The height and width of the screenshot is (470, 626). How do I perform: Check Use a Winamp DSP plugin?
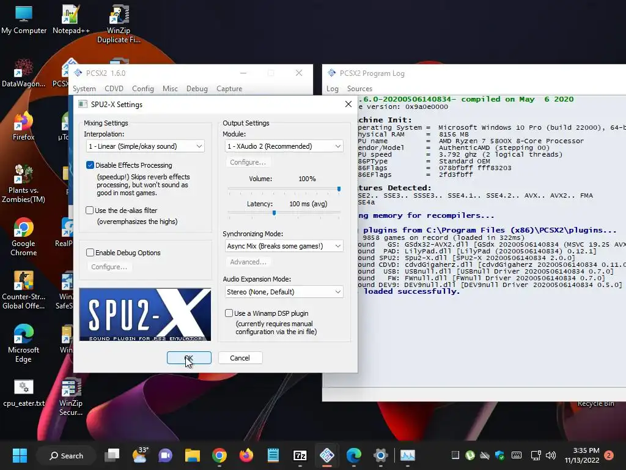point(229,313)
